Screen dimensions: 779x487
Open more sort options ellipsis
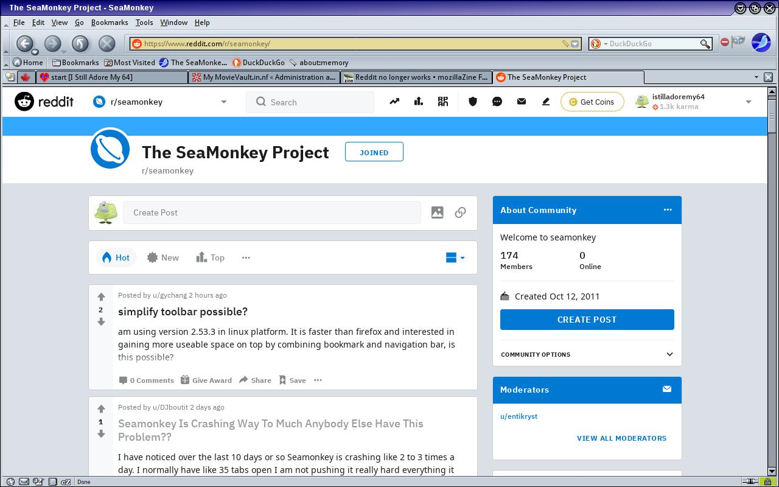(246, 258)
